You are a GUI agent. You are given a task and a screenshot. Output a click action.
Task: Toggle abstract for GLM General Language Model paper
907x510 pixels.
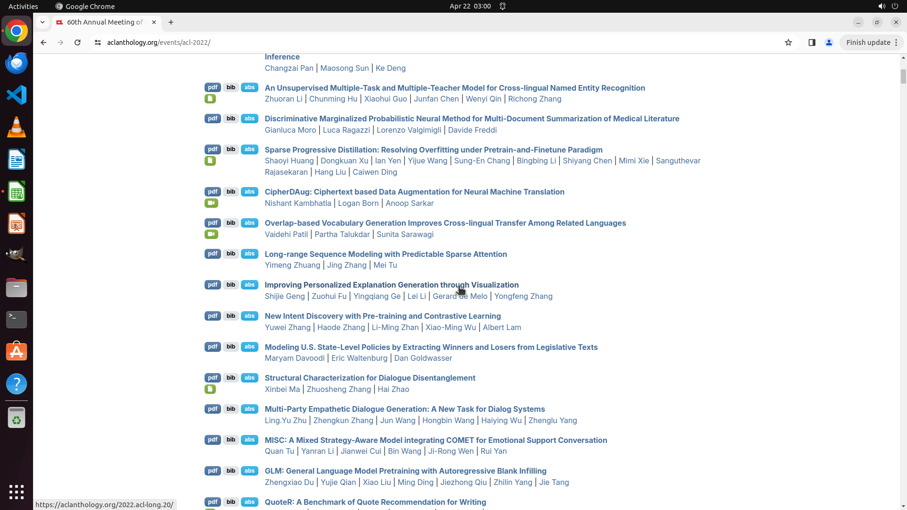(x=249, y=471)
